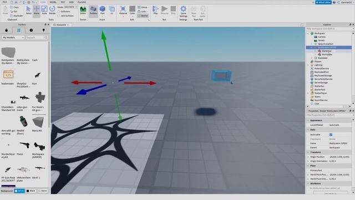Screen dimensions: 355x200
Task: Click the Toolbox search field
Action: point(35,37)
